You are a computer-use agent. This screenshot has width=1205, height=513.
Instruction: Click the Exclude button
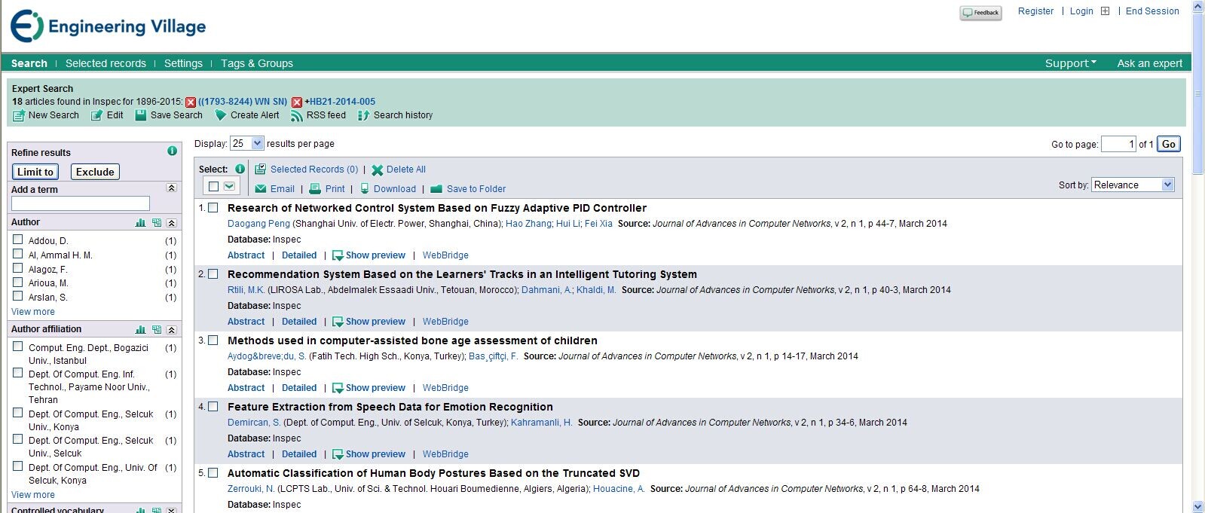(x=95, y=172)
